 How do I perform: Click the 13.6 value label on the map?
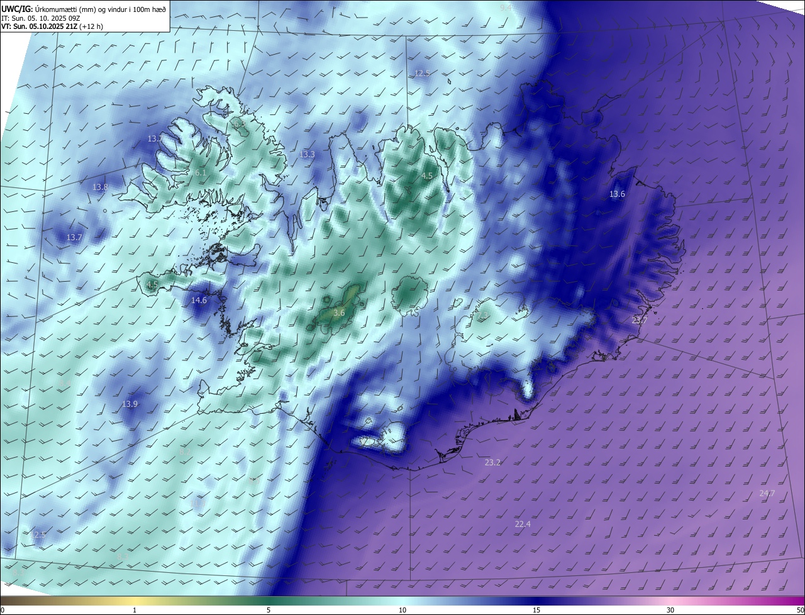point(617,194)
